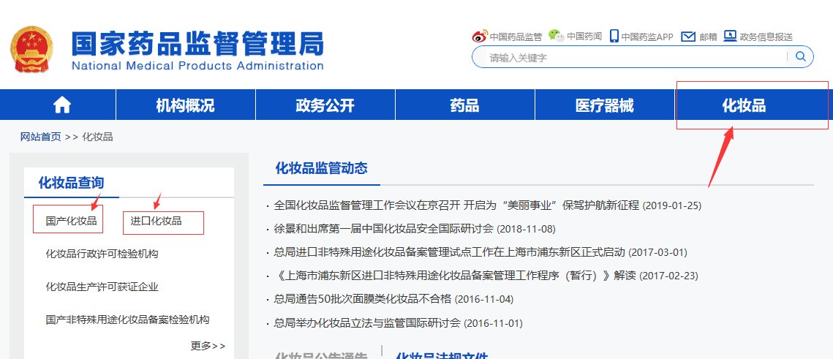
Task: Click the 中国药品监管 Weibo text label
Action: 516,37
